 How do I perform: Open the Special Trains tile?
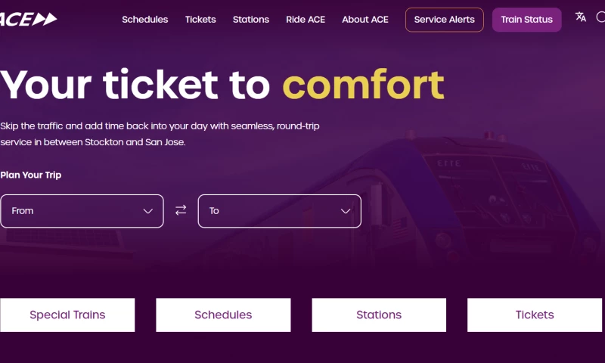pyautogui.click(x=67, y=315)
